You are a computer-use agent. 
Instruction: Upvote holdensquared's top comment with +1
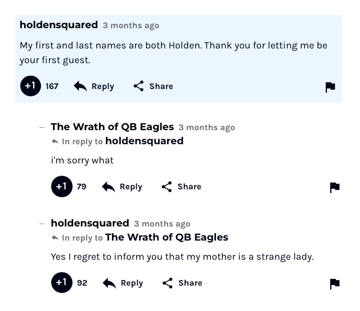[x=30, y=86]
